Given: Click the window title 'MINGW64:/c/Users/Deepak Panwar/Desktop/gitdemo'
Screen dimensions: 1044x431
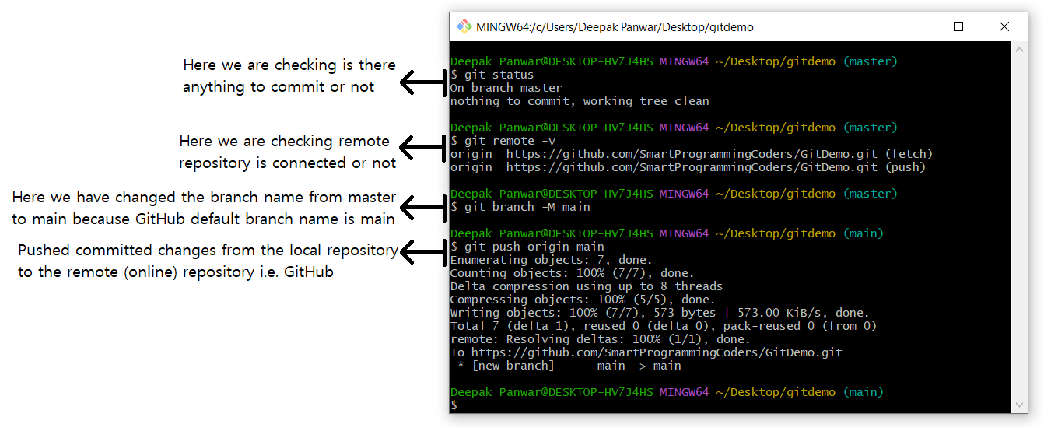Looking at the screenshot, I should point(615,26).
